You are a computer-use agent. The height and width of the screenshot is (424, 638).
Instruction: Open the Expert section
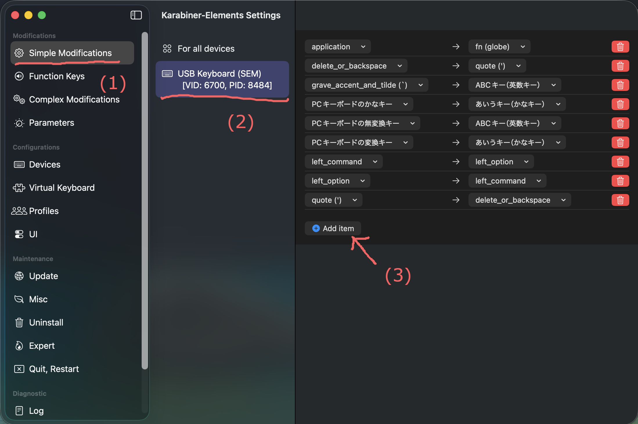pyautogui.click(x=72, y=346)
